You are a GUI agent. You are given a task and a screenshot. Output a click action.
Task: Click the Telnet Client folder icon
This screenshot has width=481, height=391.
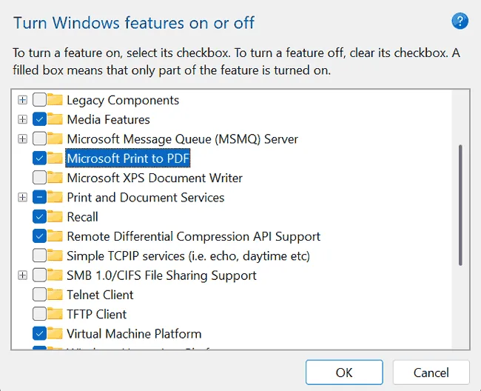(55, 295)
